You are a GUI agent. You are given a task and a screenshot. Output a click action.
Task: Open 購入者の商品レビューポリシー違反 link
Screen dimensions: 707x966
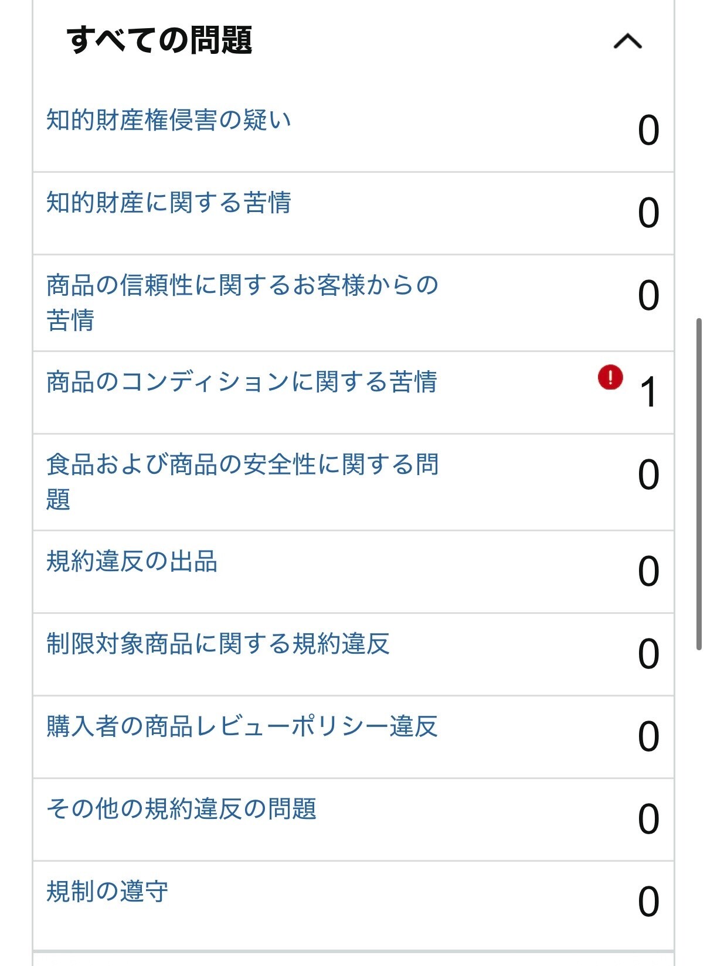click(x=242, y=726)
